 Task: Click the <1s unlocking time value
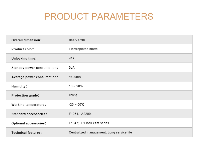(x=71, y=58)
